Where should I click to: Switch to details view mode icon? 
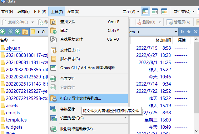[146, 12]
